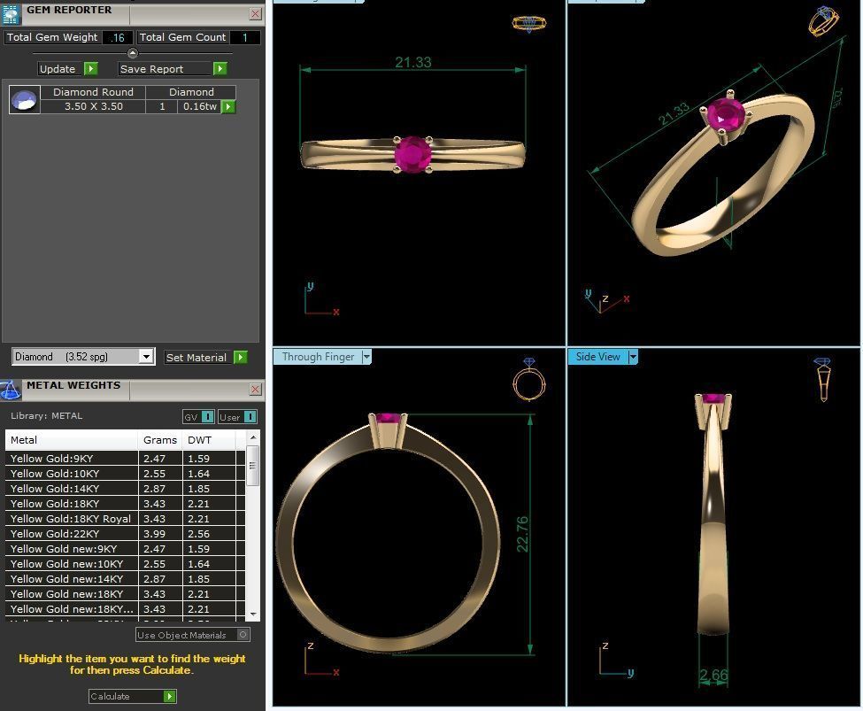Viewport: 863px width, 711px height.
Task: Click the 2.66 dimension in Side View
Action: (x=713, y=675)
